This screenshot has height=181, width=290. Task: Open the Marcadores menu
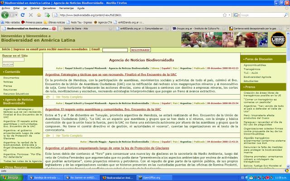pos(49,8)
